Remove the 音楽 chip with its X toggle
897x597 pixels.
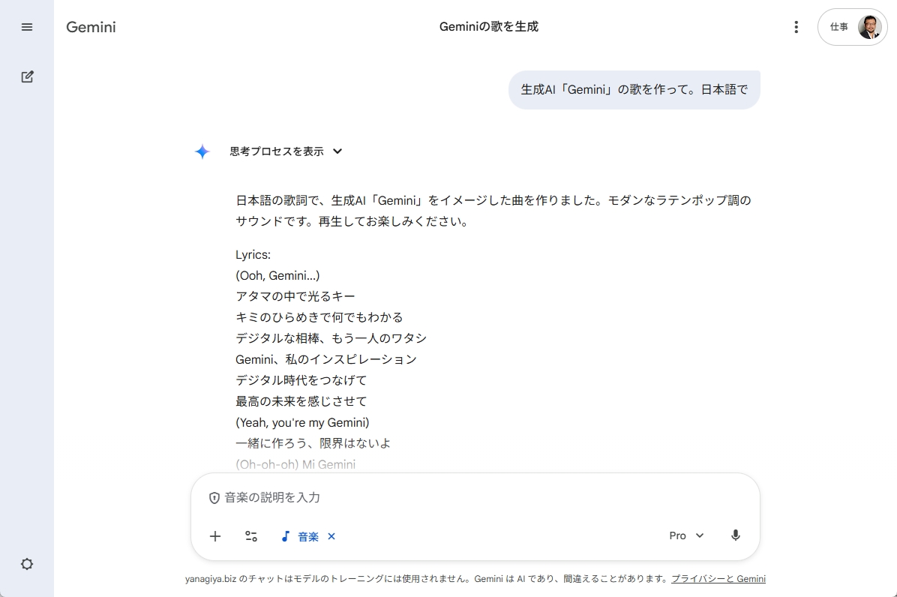pos(331,536)
